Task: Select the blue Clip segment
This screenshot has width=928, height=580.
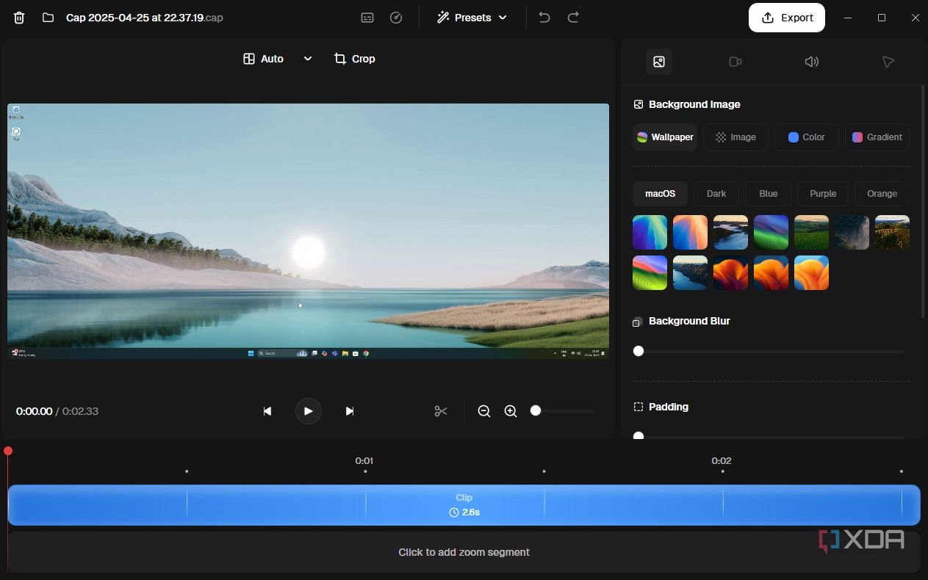Action: (x=464, y=505)
